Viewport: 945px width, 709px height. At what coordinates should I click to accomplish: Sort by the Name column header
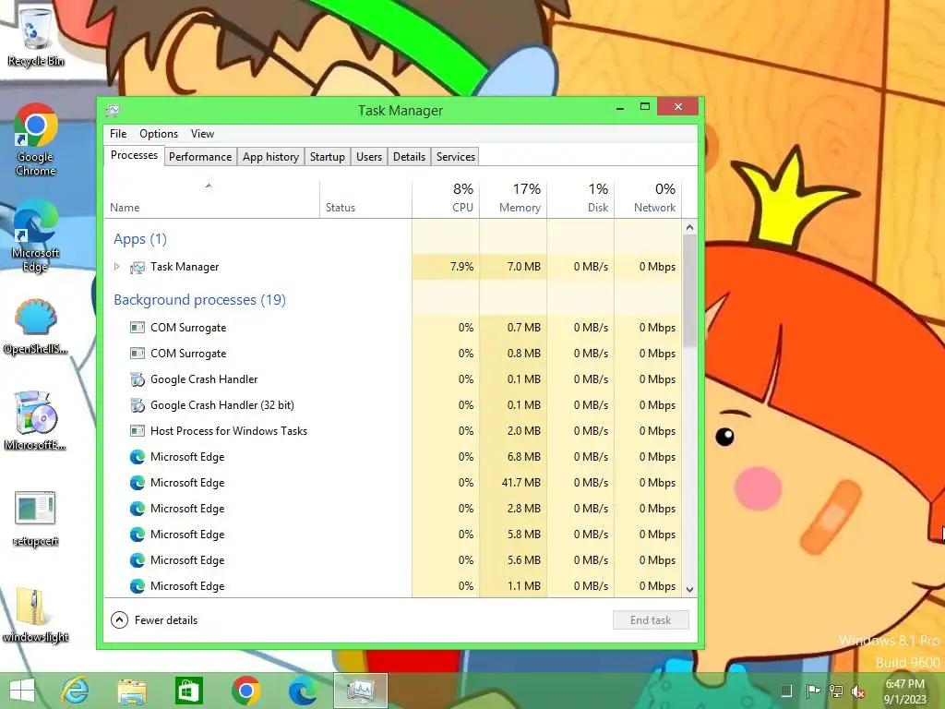pos(211,199)
